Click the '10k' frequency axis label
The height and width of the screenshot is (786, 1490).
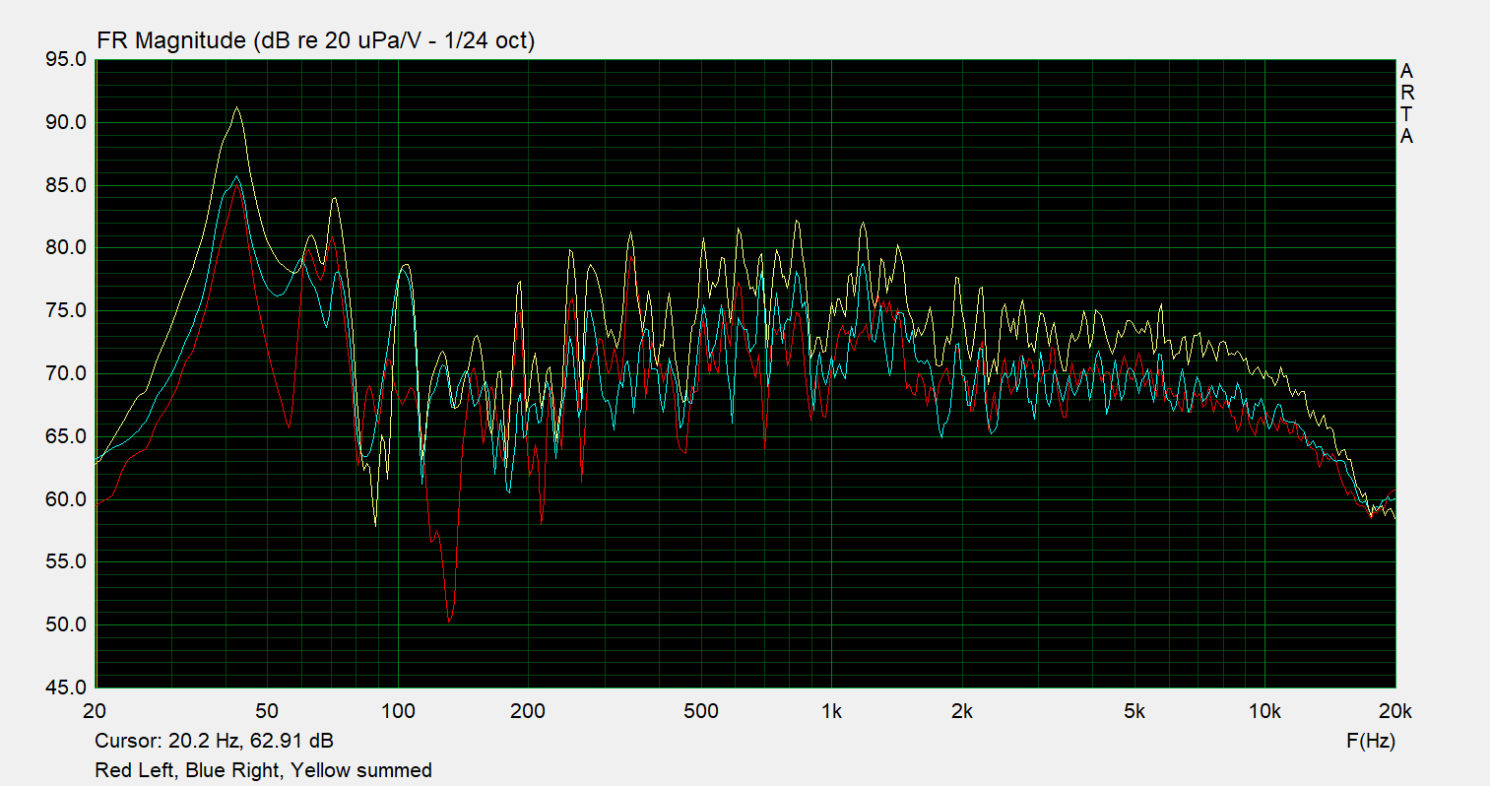(x=1264, y=711)
